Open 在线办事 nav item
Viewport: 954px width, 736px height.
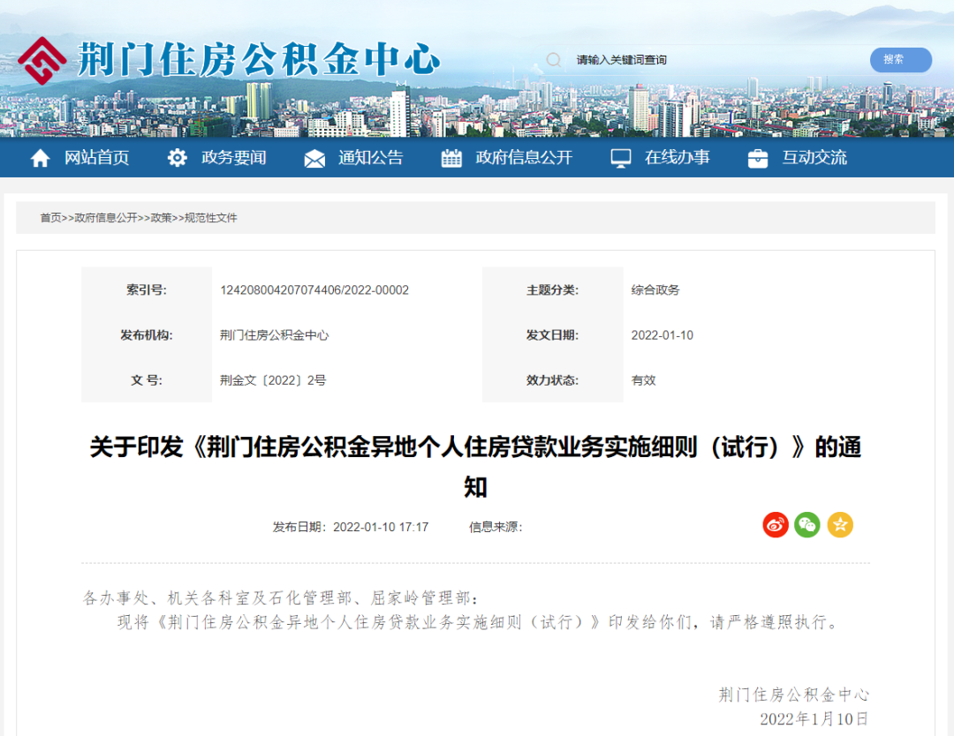coord(678,158)
